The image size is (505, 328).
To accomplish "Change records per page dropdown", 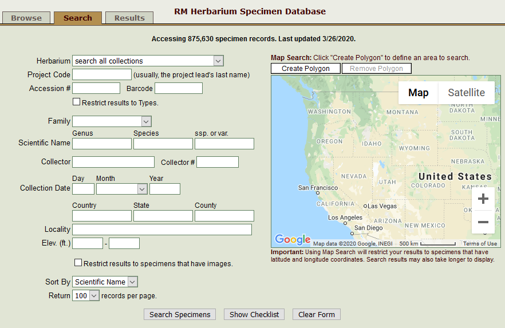I will coord(86,296).
